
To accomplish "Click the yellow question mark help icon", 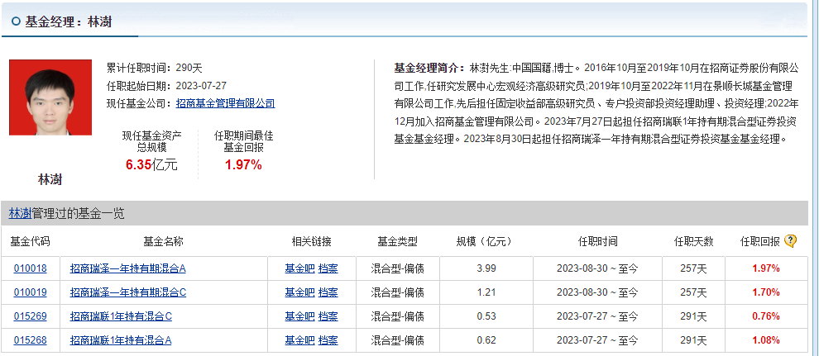I will pyautogui.click(x=791, y=241).
